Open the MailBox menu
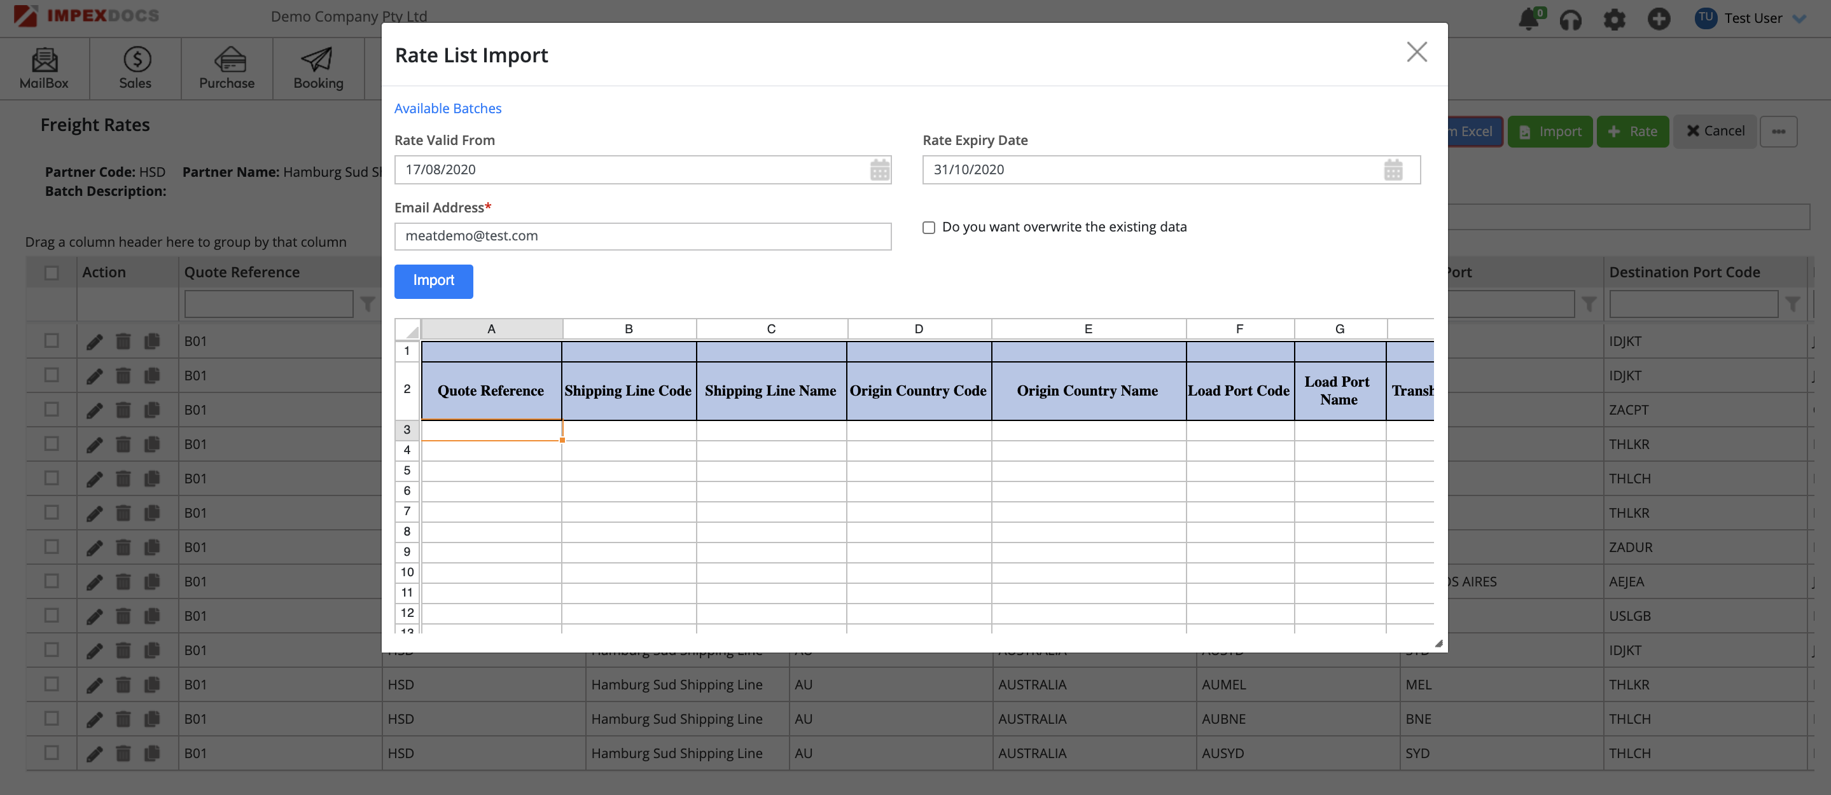1831x795 pixels. point(44,69)
